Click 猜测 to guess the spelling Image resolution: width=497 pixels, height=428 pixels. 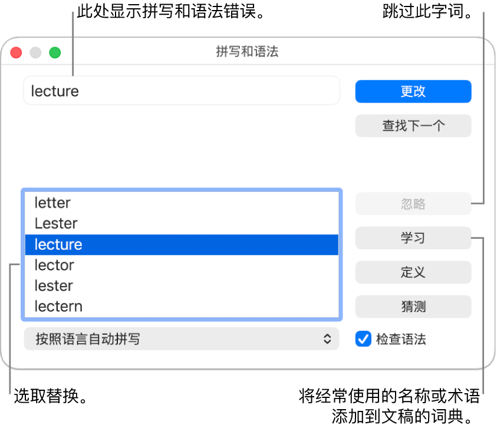pos(412,307)
